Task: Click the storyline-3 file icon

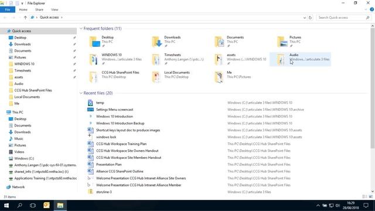Action: pyautogui.click(x=90, y=192)
